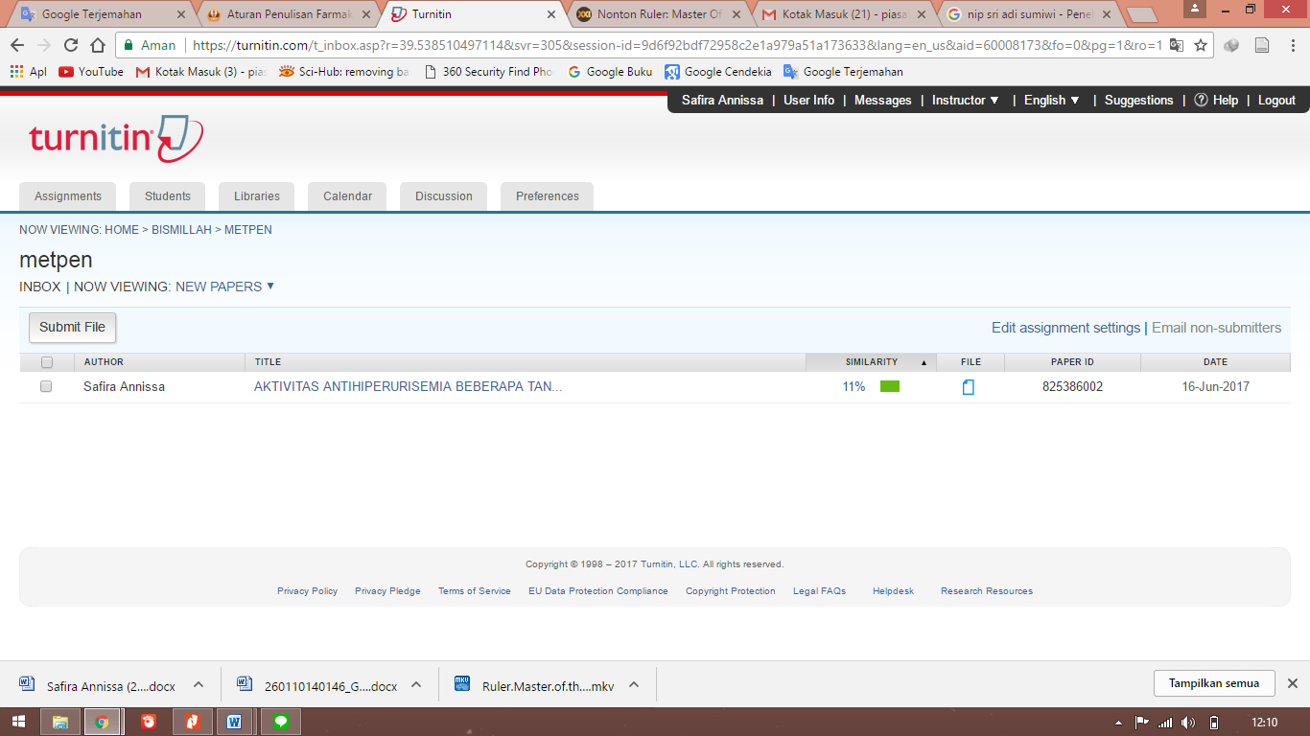Open the Google Buku bookmark
Screen dimensions: 1310x736
[610, 72]
